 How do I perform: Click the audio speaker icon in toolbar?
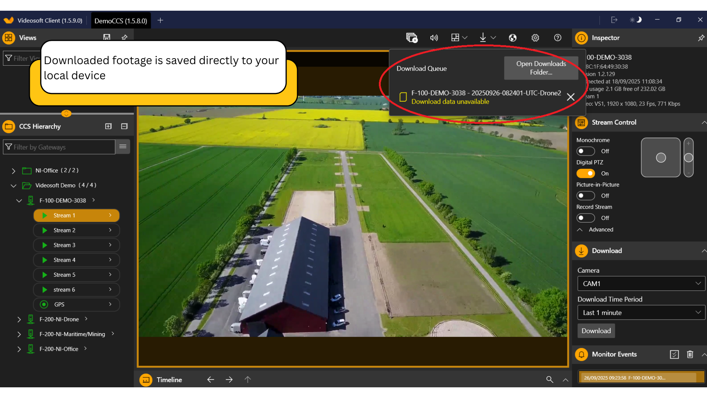tap(434, 38)
